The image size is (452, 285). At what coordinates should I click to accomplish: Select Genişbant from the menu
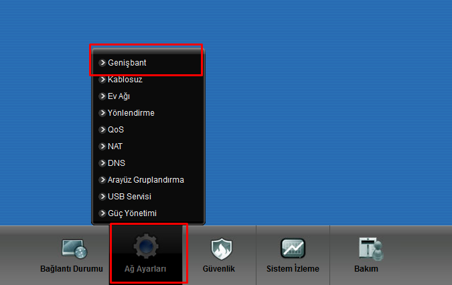pyautogui.click(x=127, y=63)
